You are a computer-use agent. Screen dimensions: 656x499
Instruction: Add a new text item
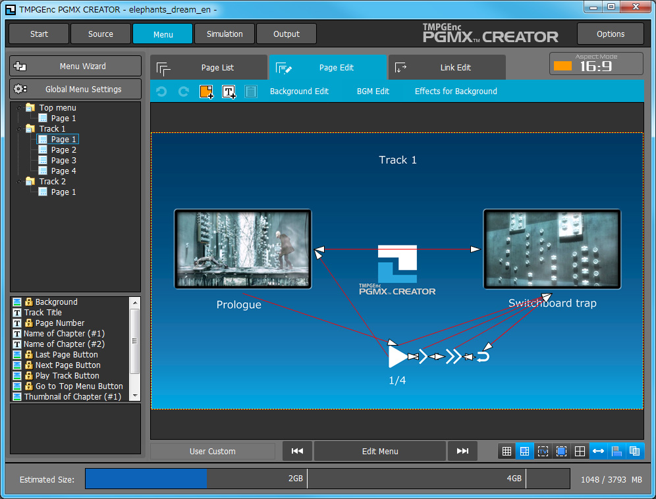coord(229,92)
